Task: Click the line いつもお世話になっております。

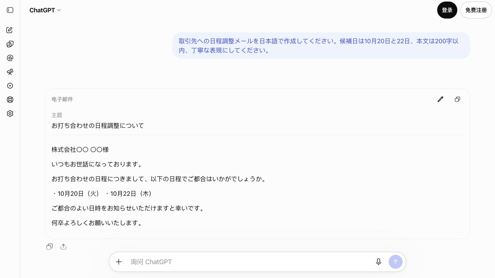Action: [x=98, y=164]
